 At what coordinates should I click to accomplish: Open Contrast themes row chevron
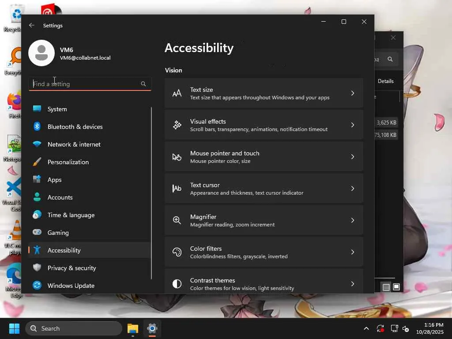pyautogui.click(x=353, y=284)
